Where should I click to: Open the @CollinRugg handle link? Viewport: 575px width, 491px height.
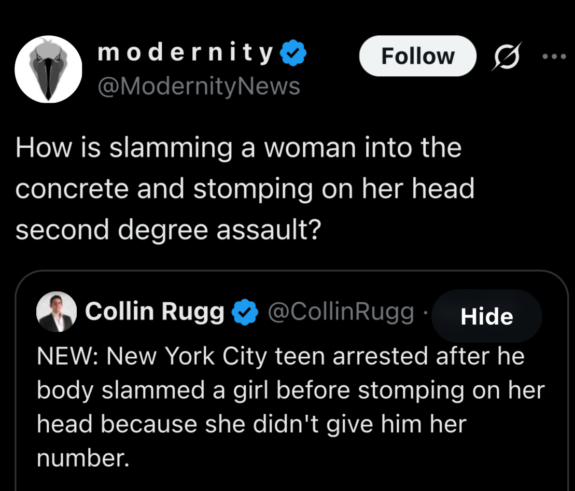pos(341,312)
